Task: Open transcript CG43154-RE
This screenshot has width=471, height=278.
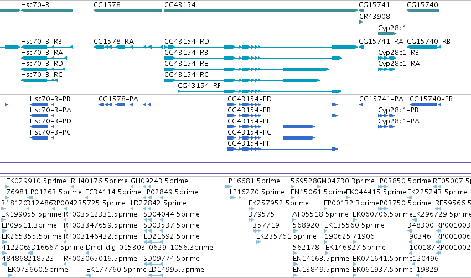Action: click(186, 64)
